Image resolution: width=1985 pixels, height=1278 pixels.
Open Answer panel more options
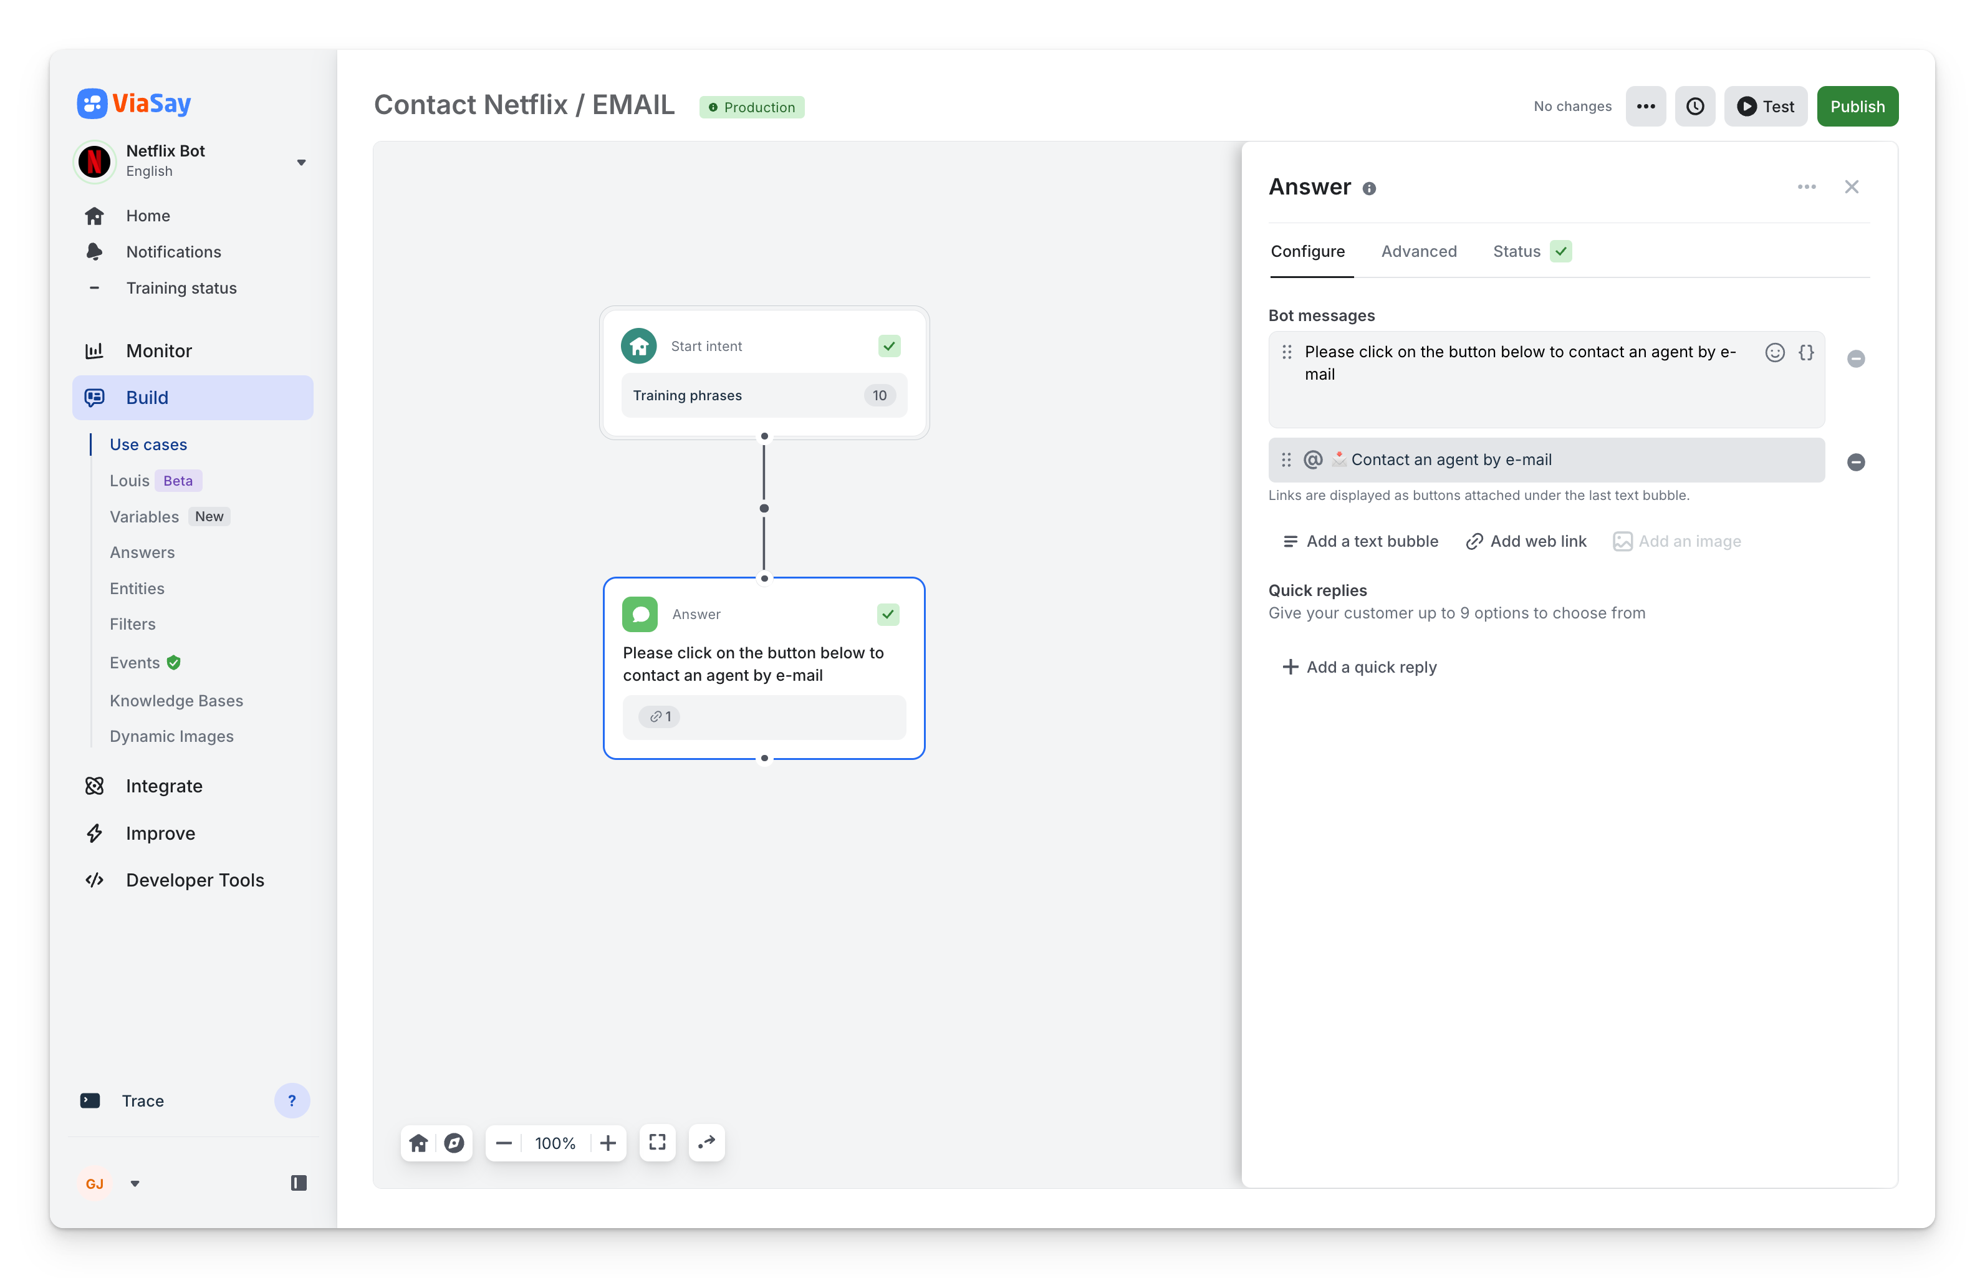point(1807,187)
